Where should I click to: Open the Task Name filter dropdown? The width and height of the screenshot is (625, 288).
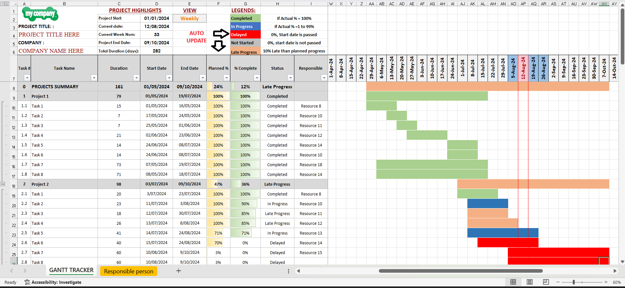[94, 78]
